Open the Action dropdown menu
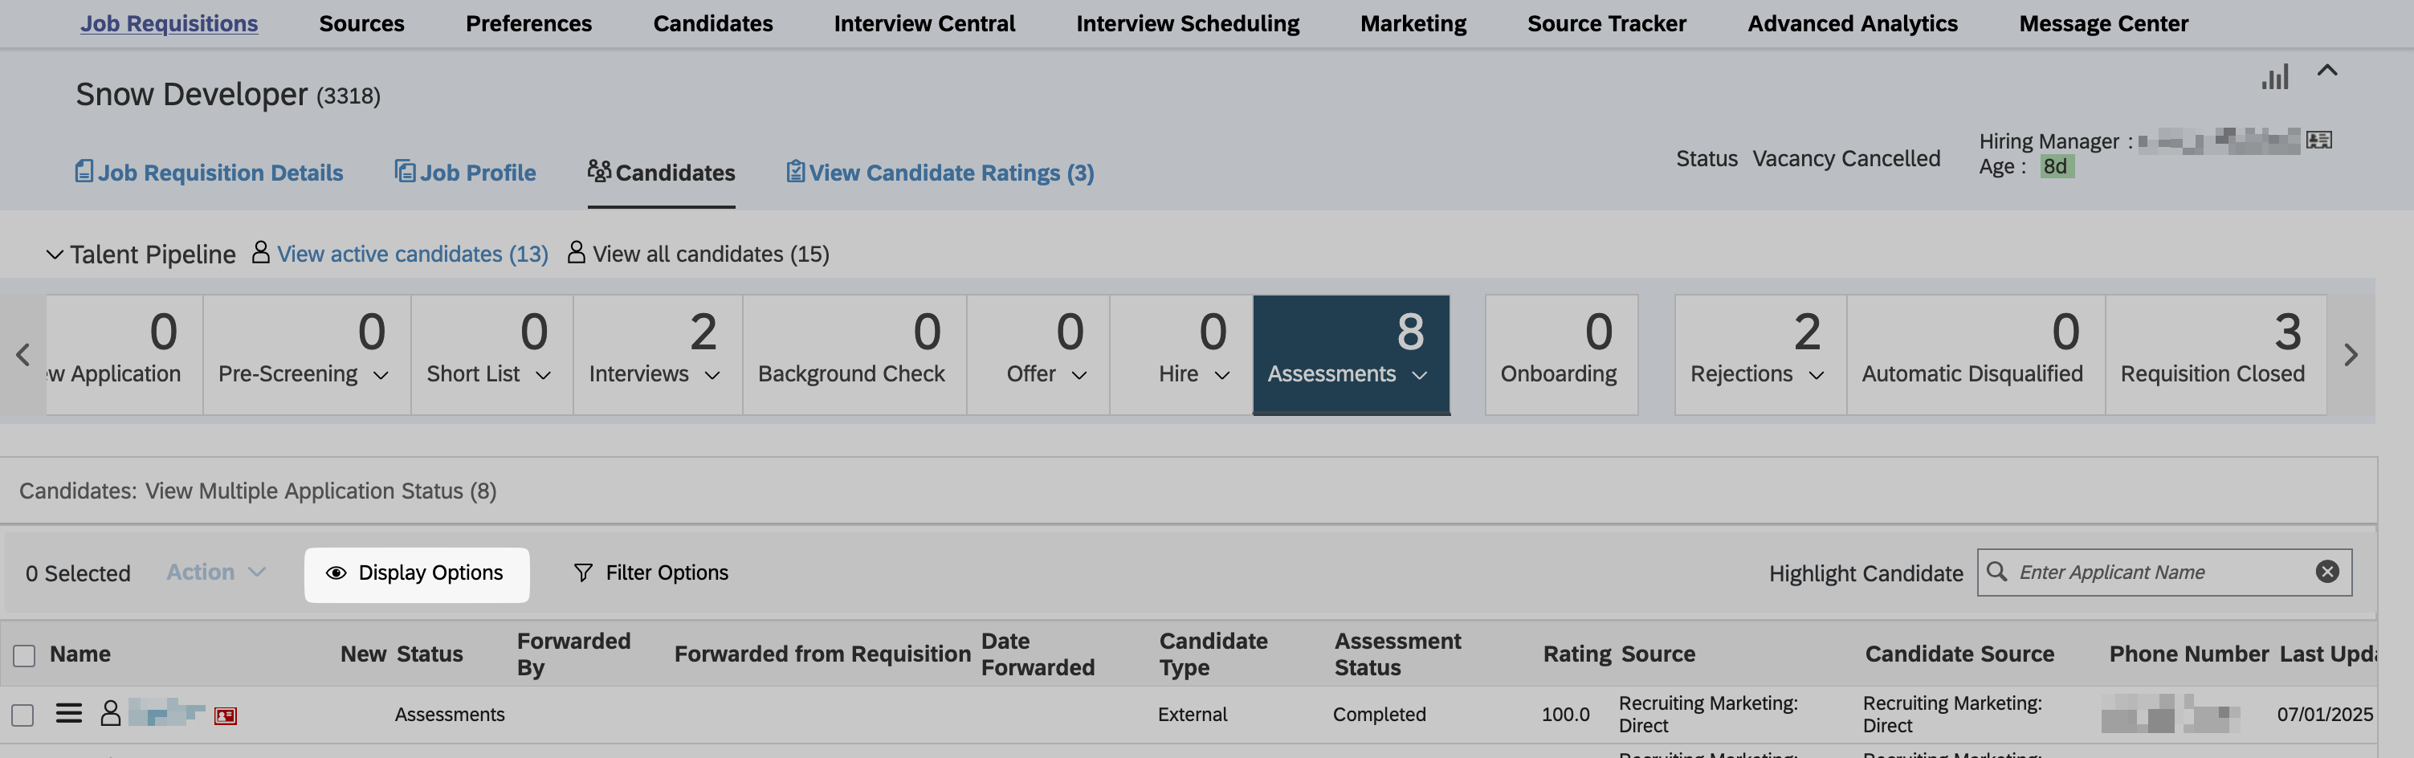 215,573
